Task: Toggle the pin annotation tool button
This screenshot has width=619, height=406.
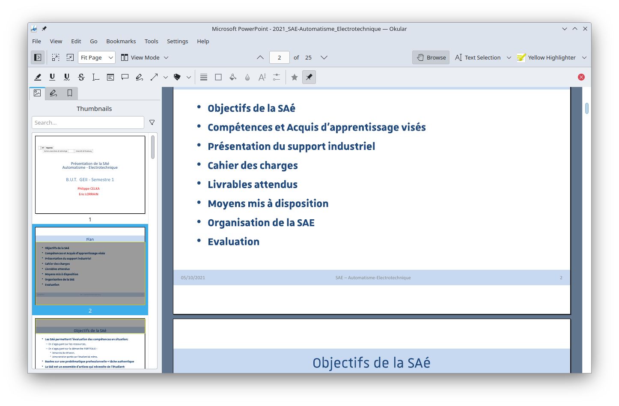Action: click(309, 77)
